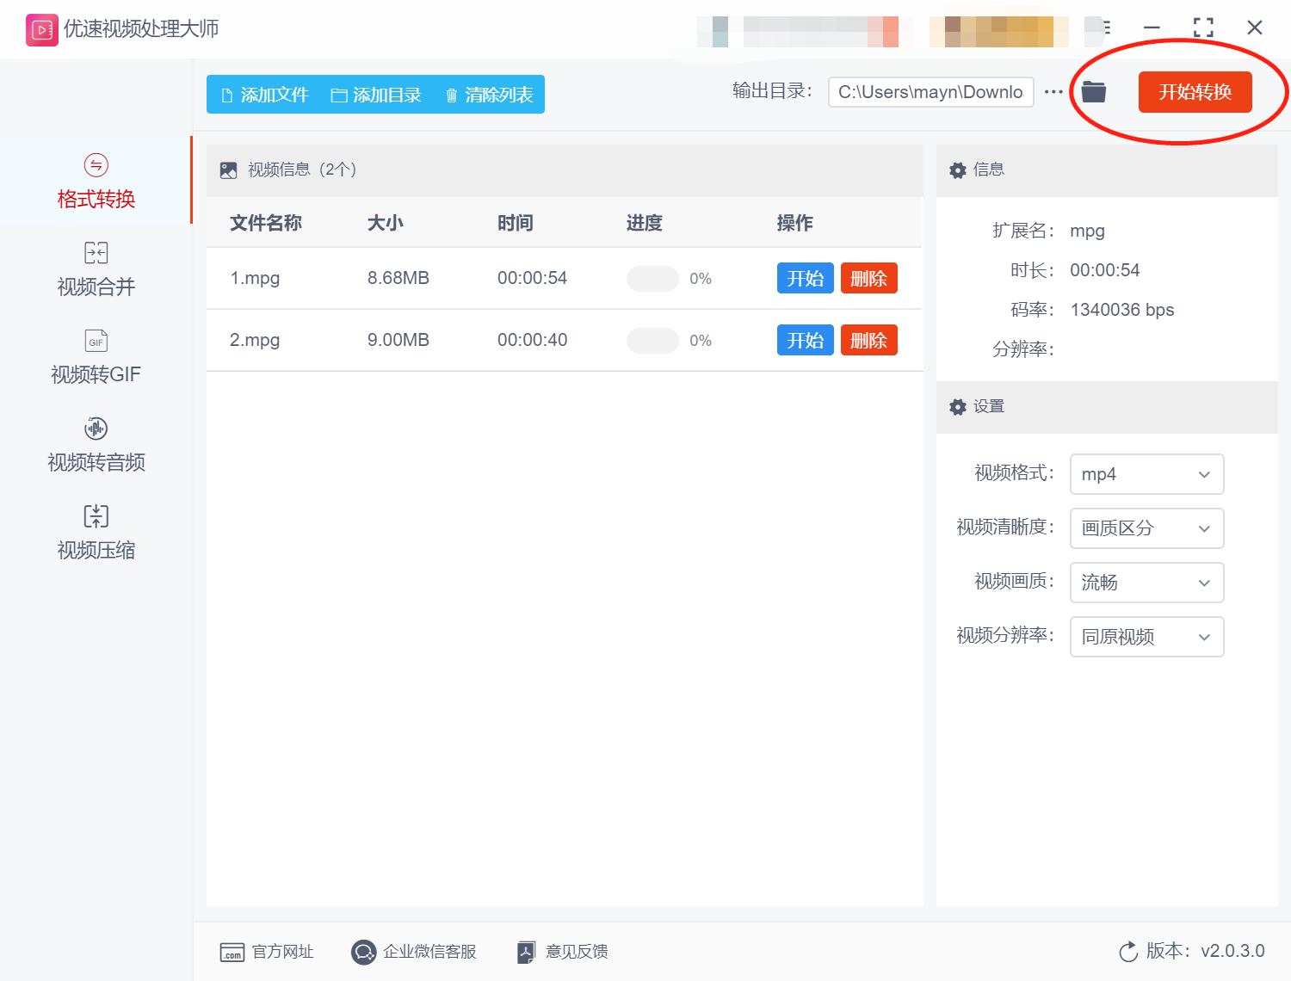The image size is (1291, 981).
Task: Click the 开始转换 convert button
Action: coord(1195,91)
